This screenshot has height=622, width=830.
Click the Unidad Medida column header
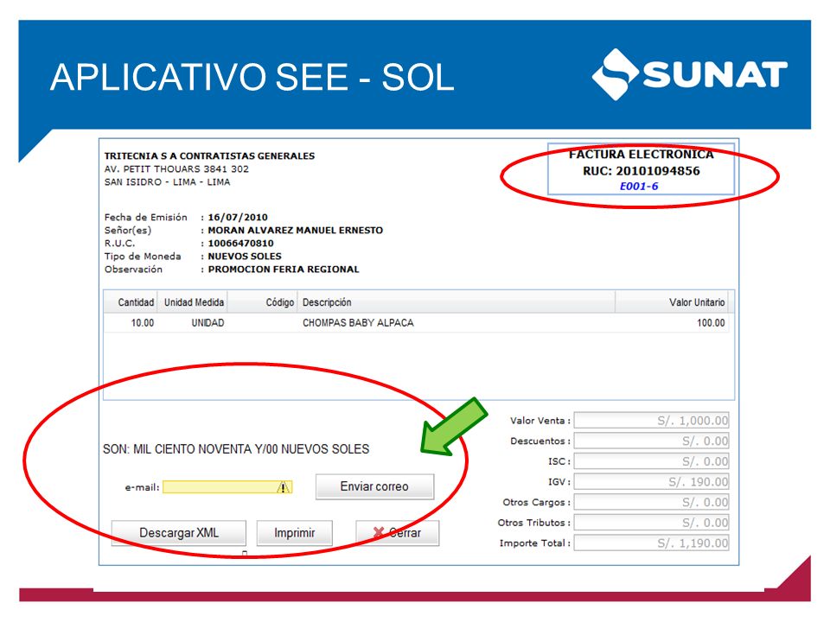tap(194, 302)
